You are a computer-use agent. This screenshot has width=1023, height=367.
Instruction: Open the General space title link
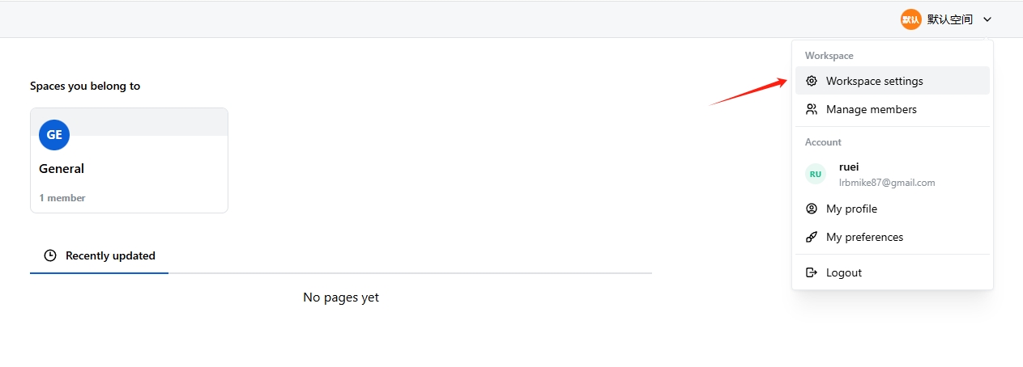pyautogui.click(x=62, y=169)
